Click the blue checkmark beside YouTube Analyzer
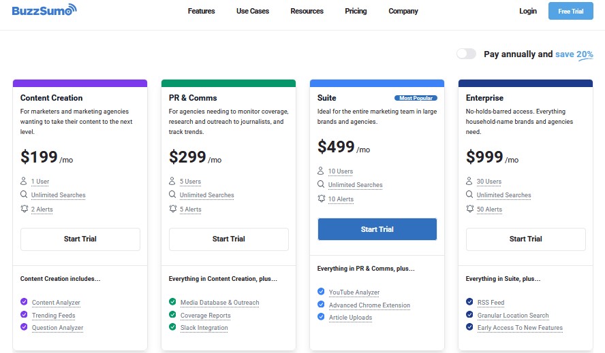The height and width of the screenshot is (353, 605). (x=322, y=292)
